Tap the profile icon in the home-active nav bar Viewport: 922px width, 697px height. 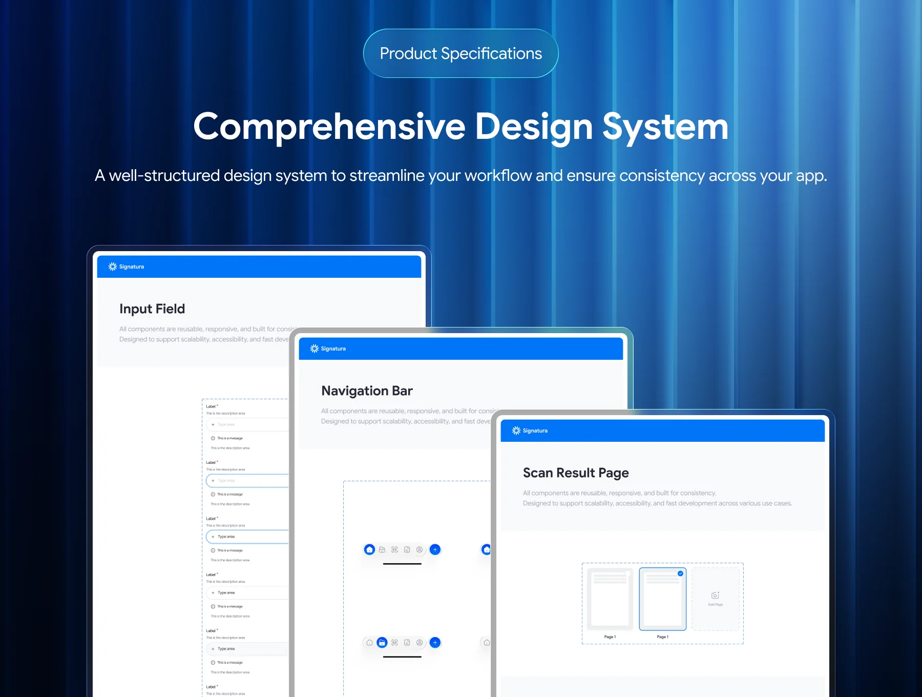click(x=420, y=549)
